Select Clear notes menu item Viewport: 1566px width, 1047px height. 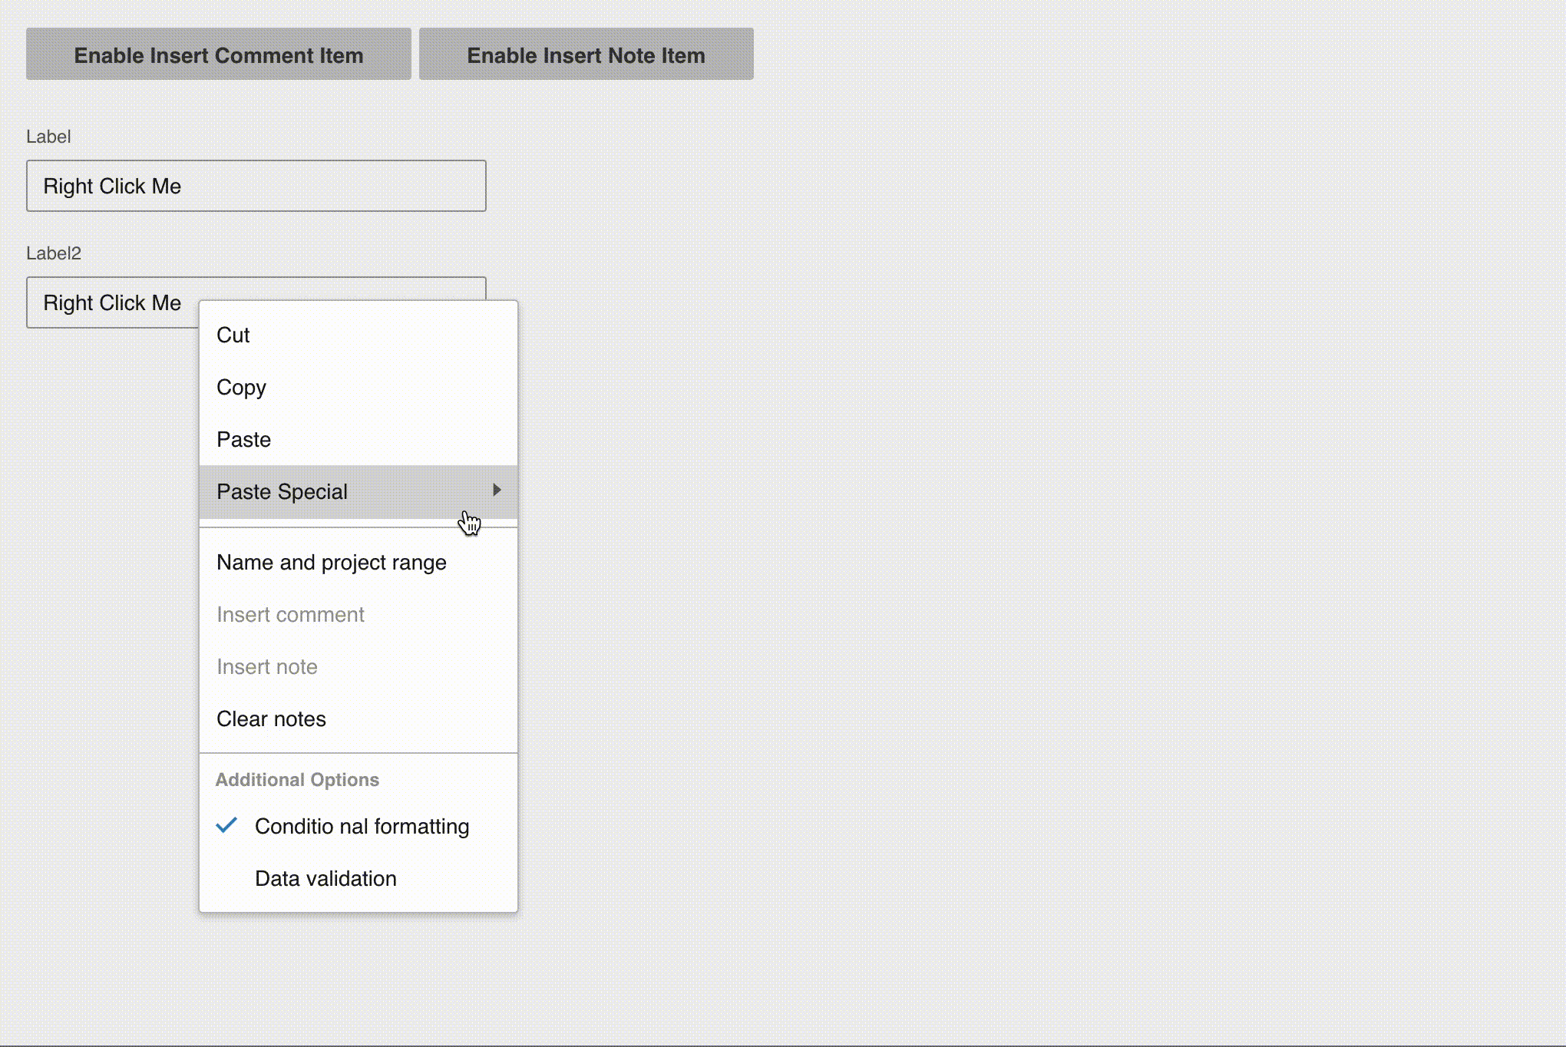(x=271, y=719)
